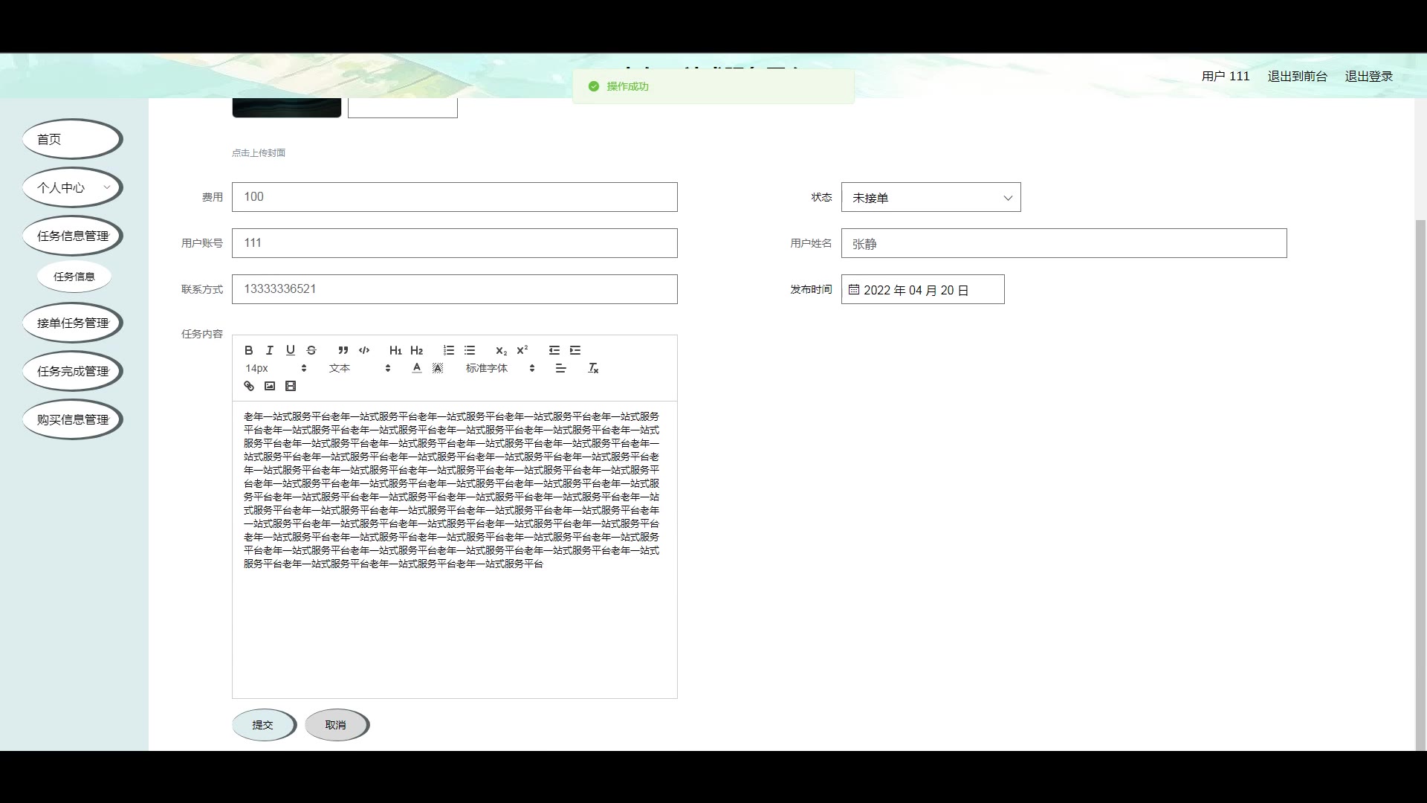Apply strikethrough formatting
The height and width of the screenshot is (803, 1427).
coord(311,350)
